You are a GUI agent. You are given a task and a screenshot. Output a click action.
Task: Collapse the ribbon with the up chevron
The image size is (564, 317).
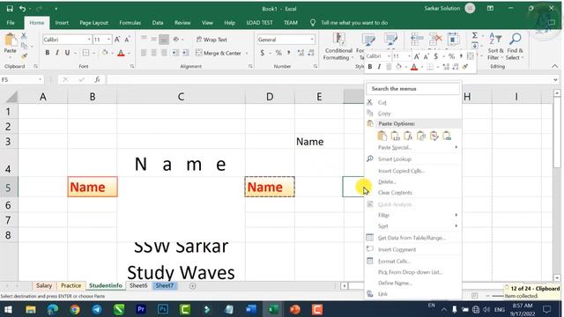pos(554,66)
